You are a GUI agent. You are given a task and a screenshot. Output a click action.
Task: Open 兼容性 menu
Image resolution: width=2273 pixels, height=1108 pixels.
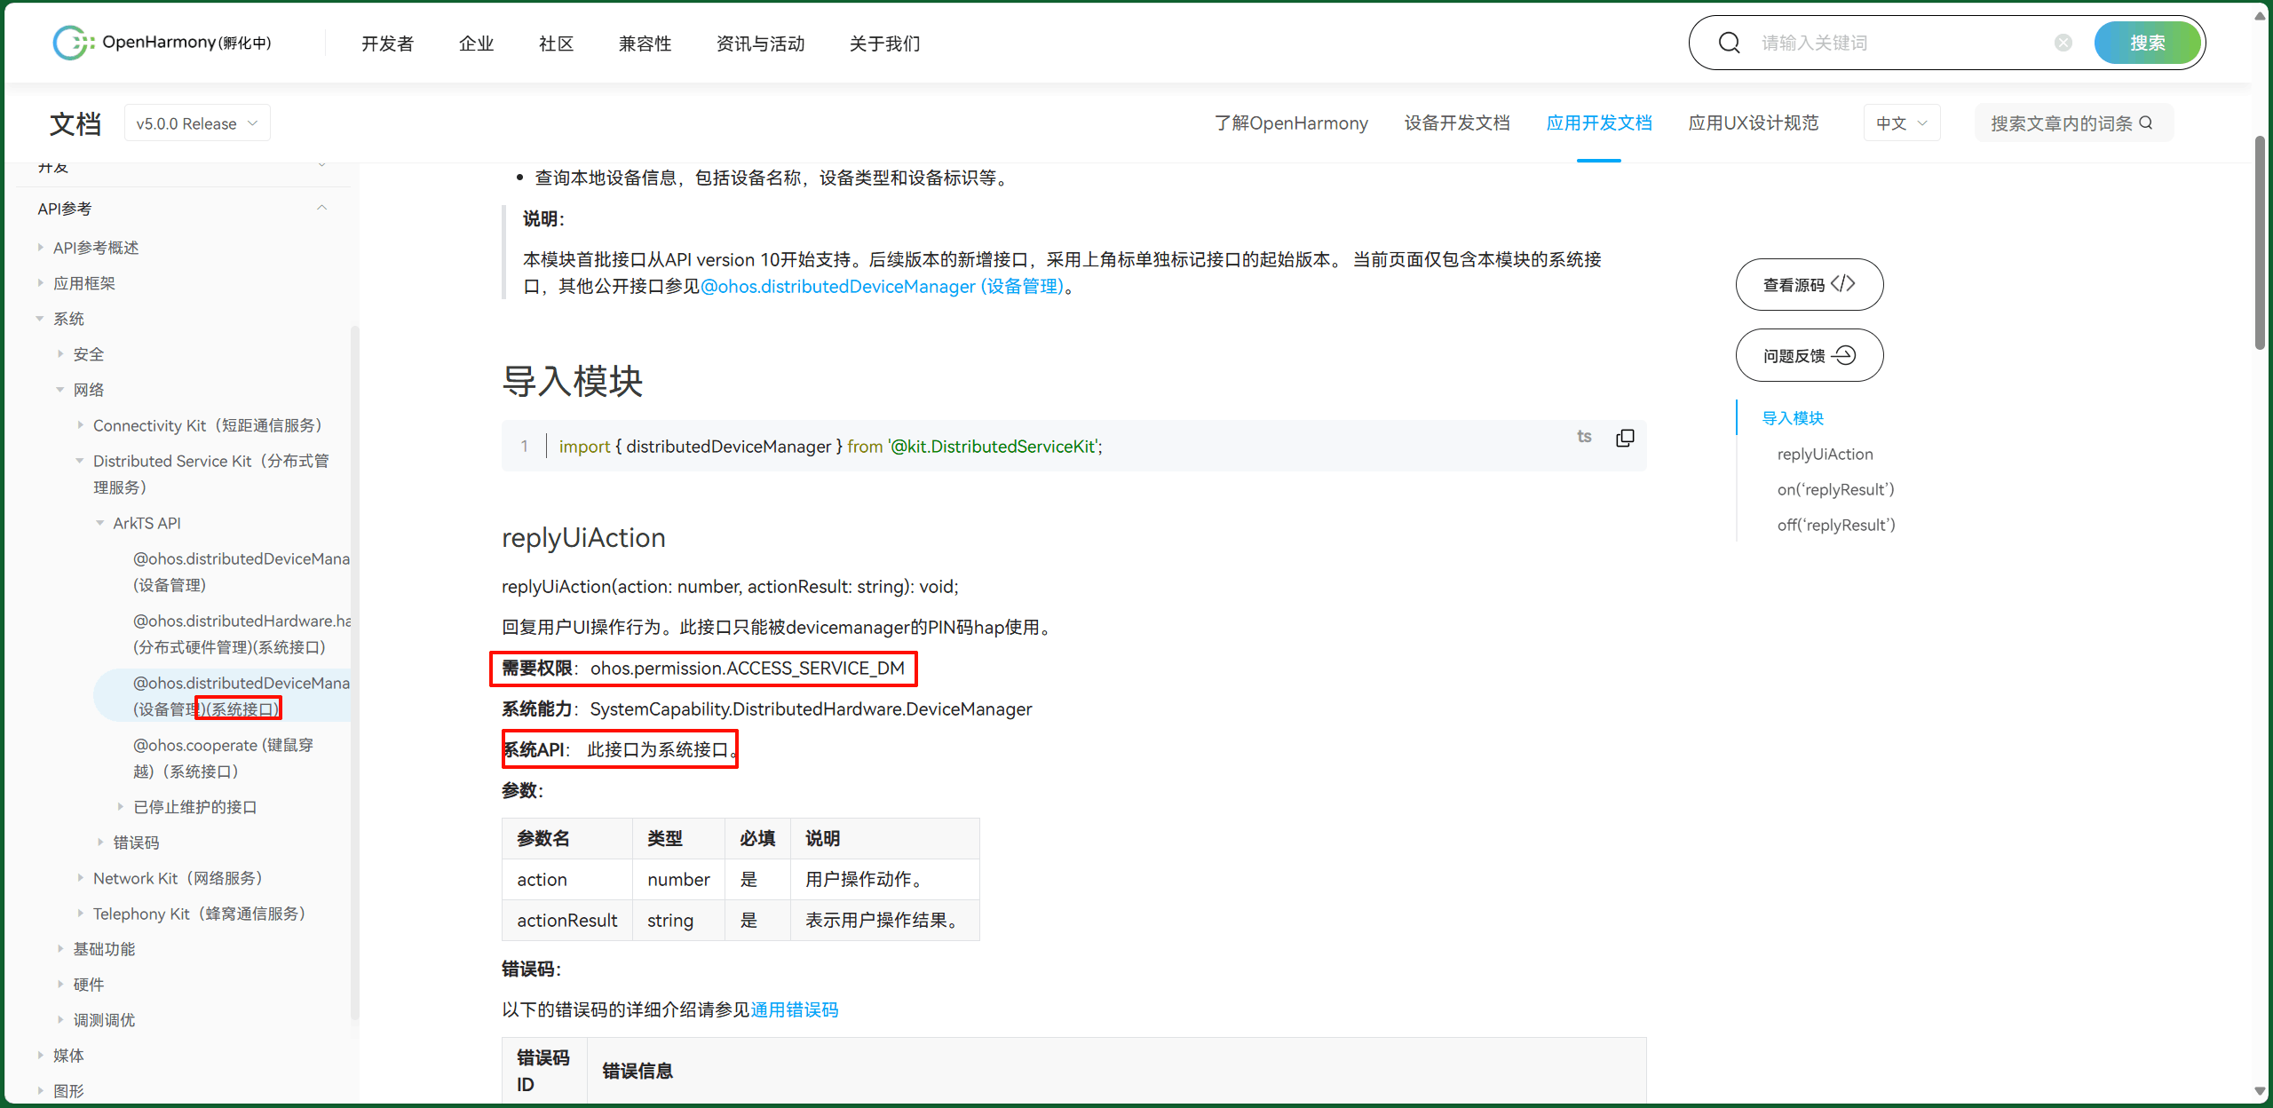click(645, 44)
